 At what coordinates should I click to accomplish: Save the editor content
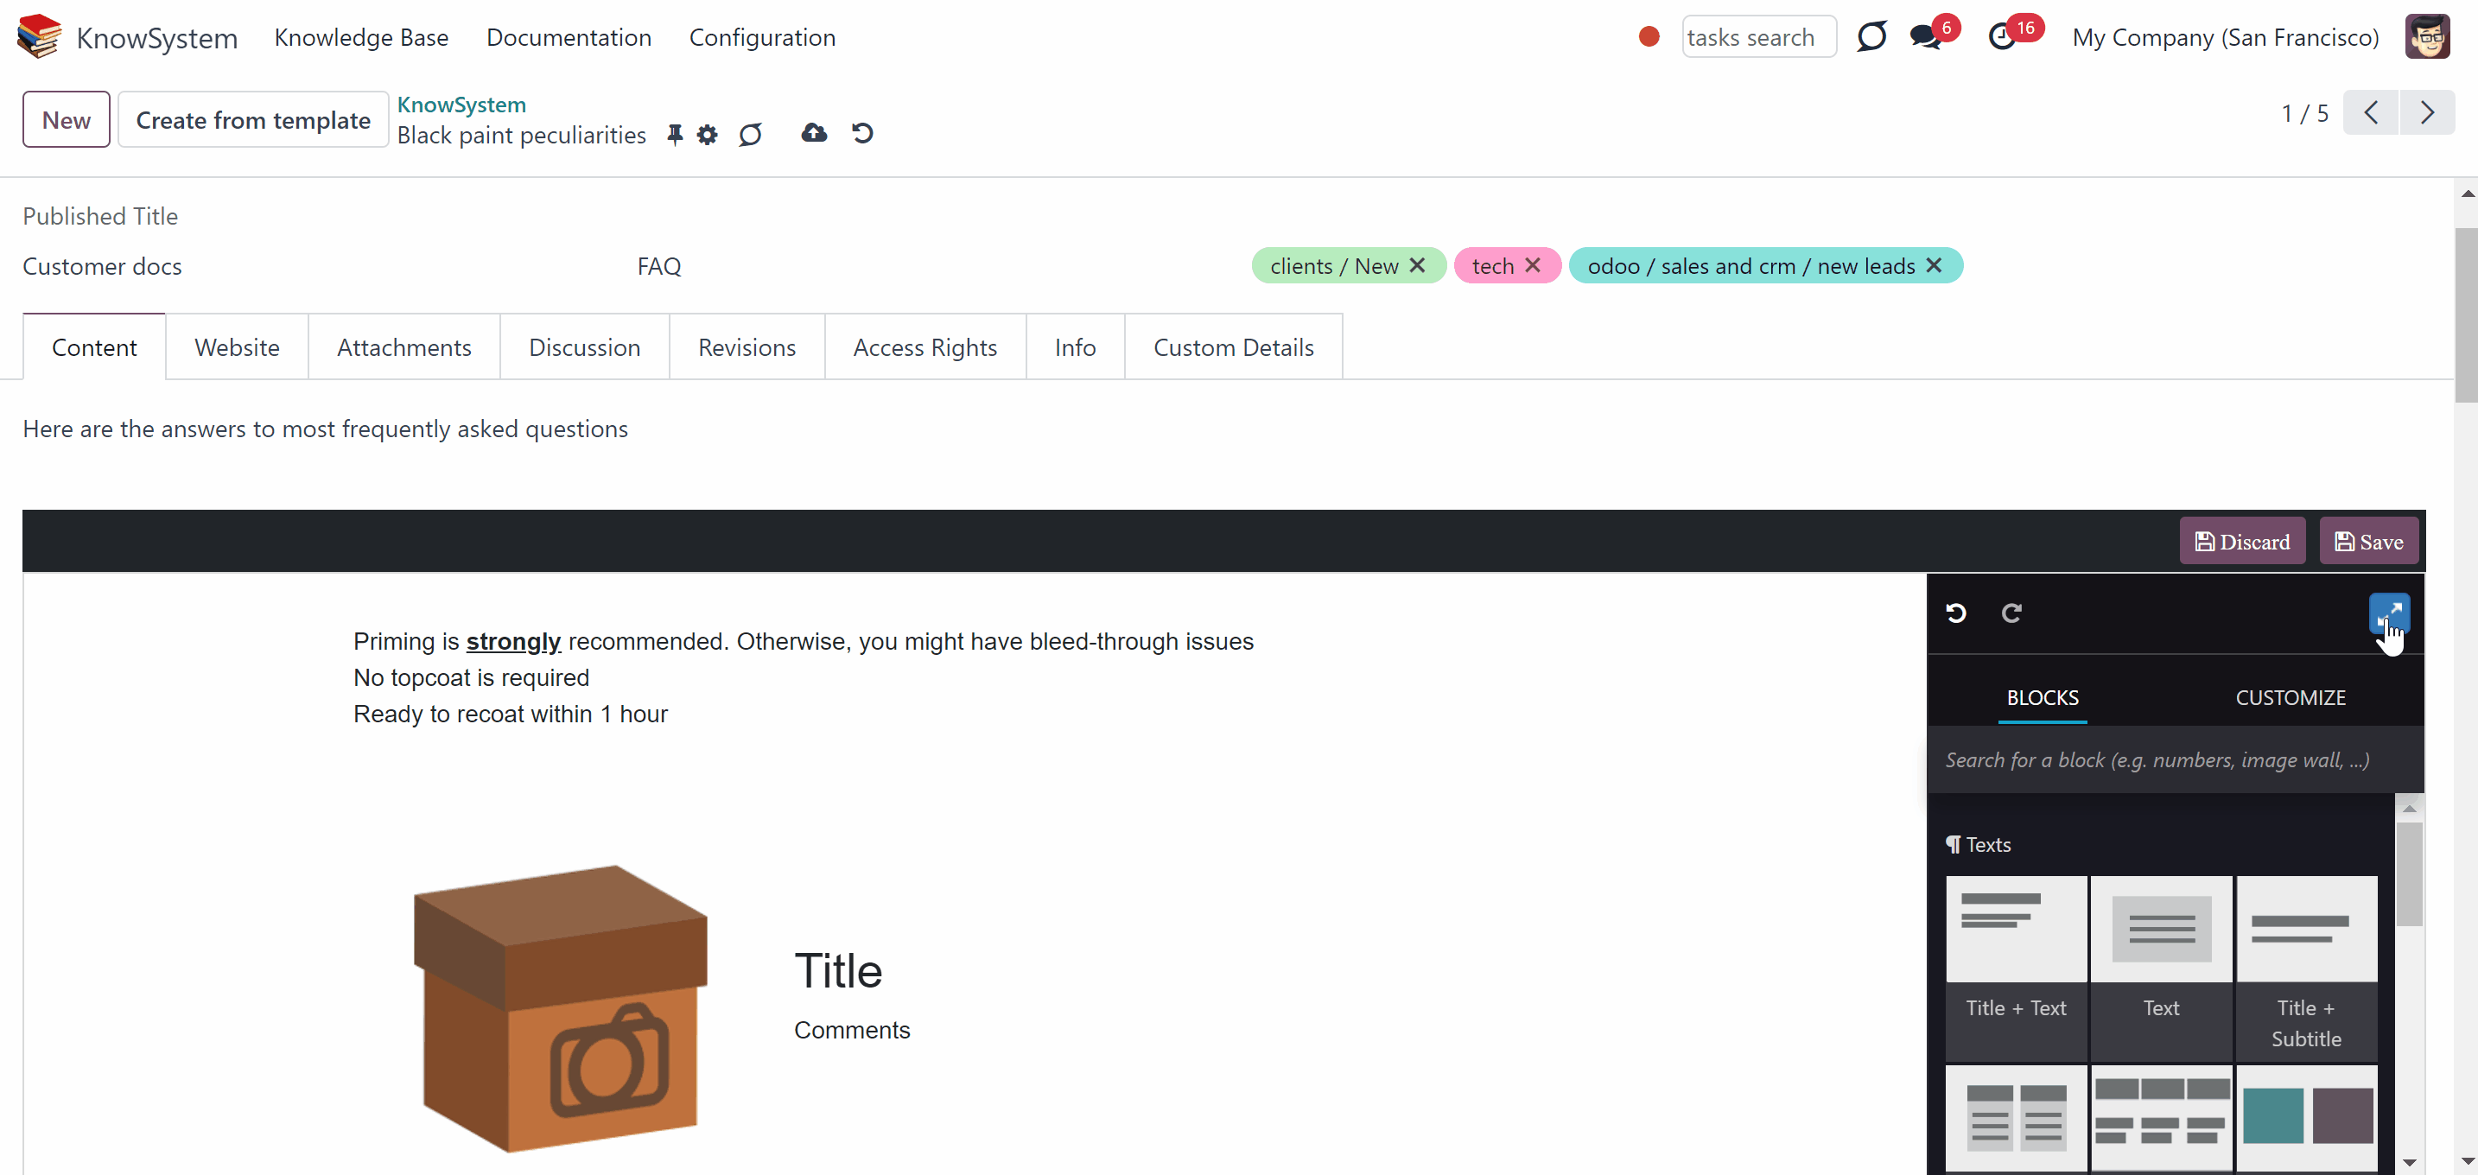click(2369, 542)
